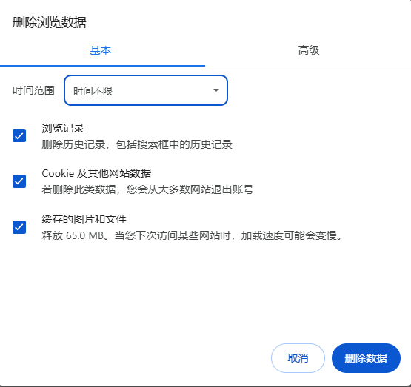This screenshot has height=387, width=411.
Task: Click the 释放 65.0 MB description text
Action: pos(192,235)
